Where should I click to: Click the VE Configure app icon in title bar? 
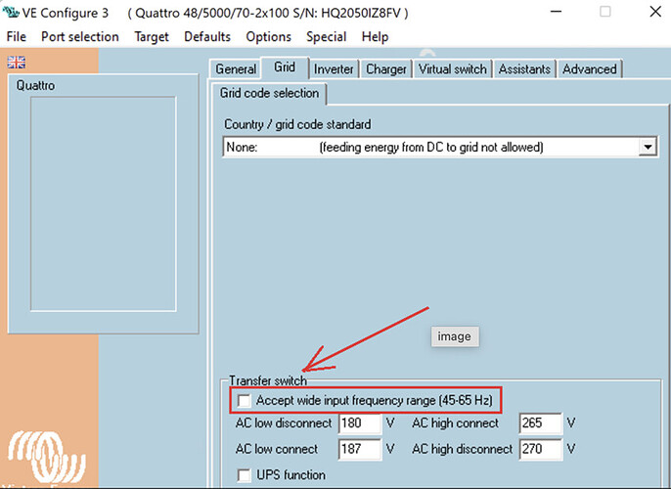(x=11, y=13)
